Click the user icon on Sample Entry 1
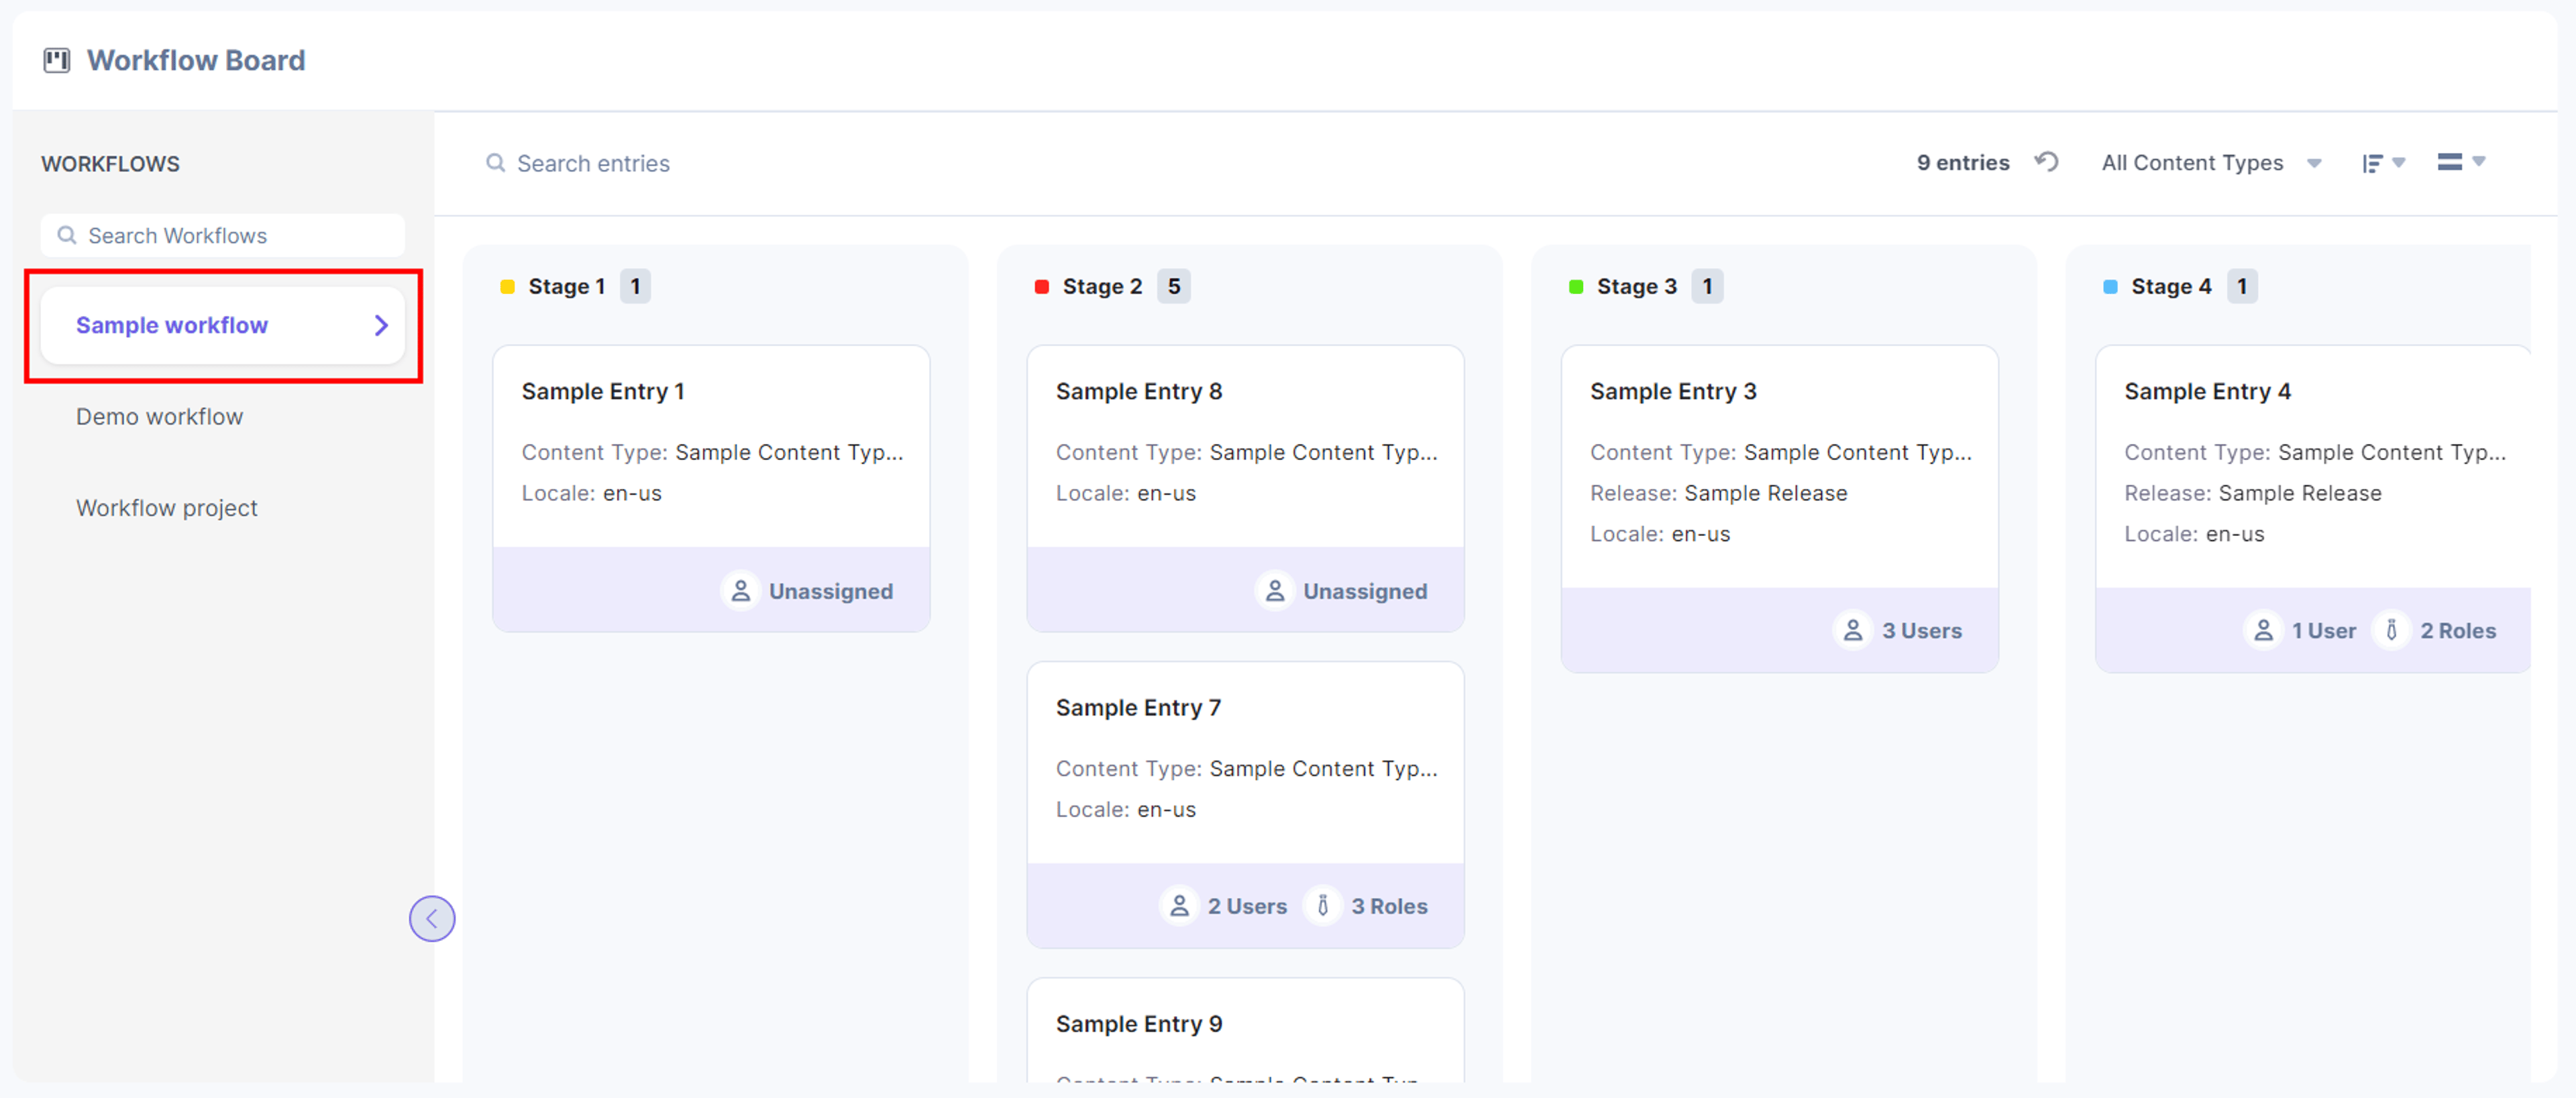Viewport: 2576px width, 1098px height. [x=740, y=591]
